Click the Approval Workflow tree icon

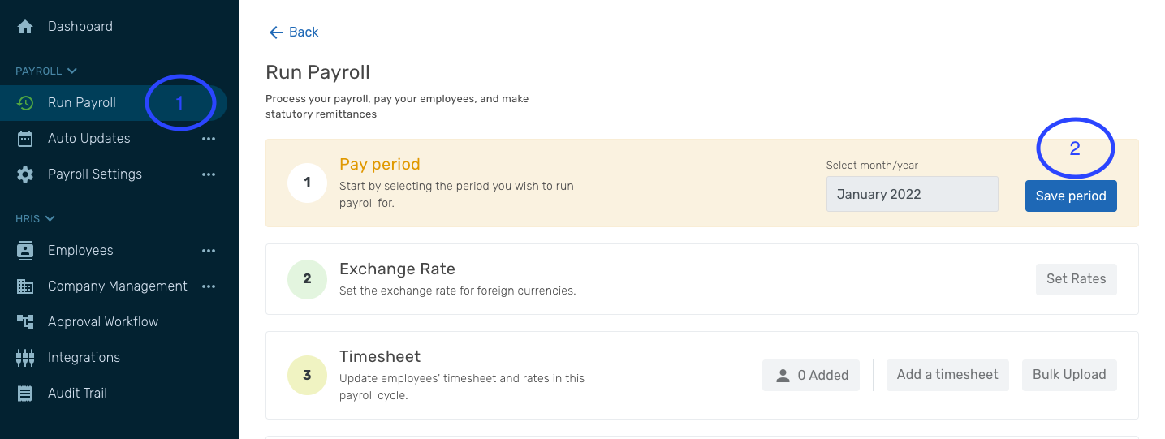[x=25, y=322]
